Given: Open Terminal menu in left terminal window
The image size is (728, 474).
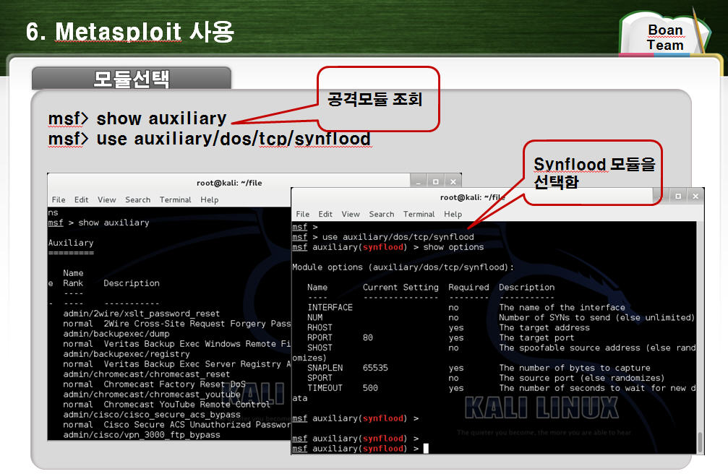Looking at the screenshot, I should point(176,199).
